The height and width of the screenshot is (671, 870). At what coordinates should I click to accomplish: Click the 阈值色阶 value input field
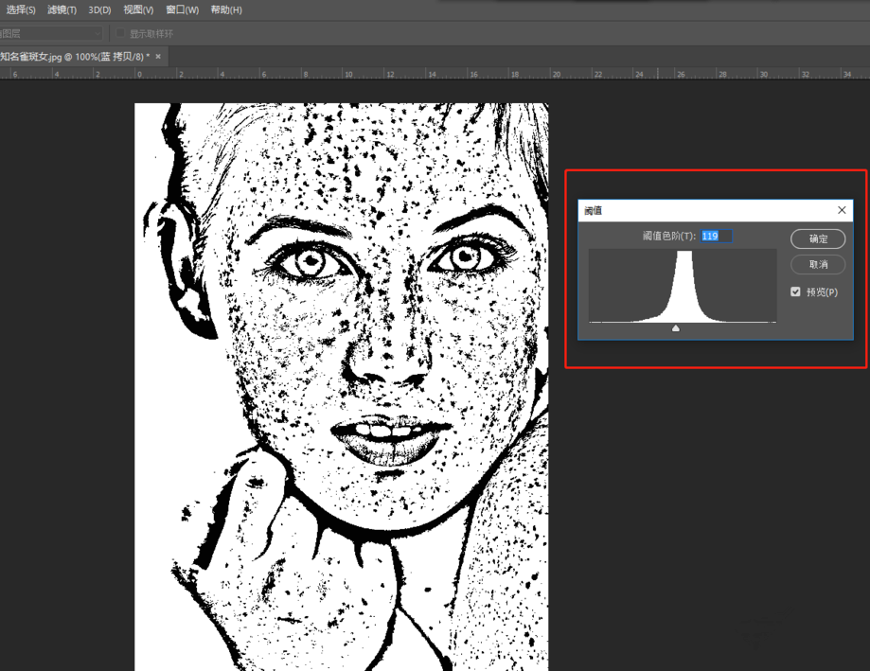[716, 236]
